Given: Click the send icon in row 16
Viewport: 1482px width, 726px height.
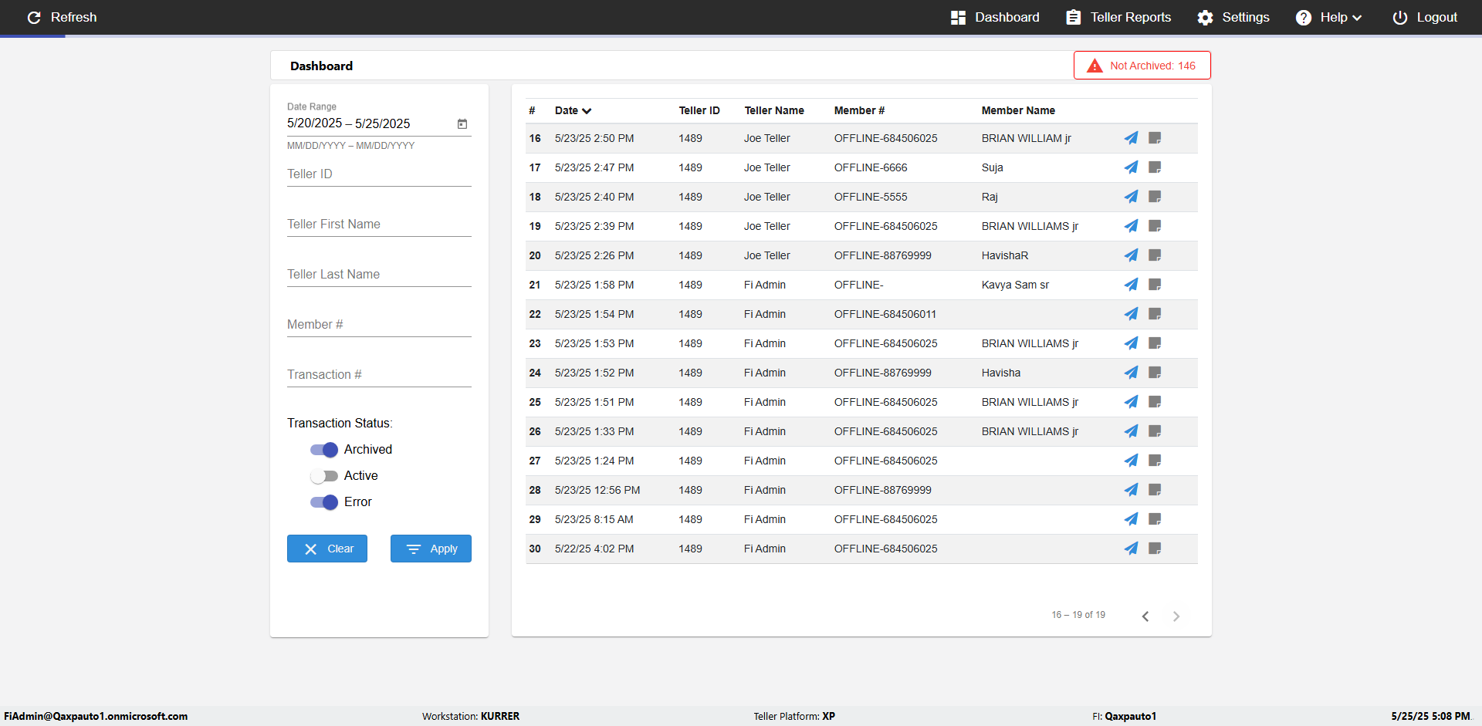Looking at the screenshot, I should coord(1131,138).
